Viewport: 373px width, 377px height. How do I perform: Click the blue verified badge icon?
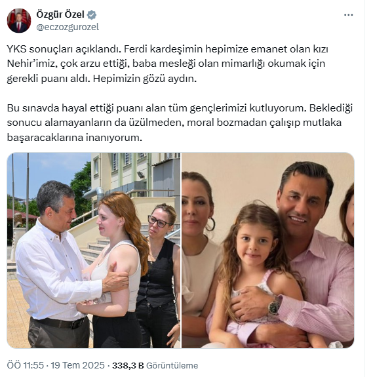pyautogui.click(x=92, y=15)
